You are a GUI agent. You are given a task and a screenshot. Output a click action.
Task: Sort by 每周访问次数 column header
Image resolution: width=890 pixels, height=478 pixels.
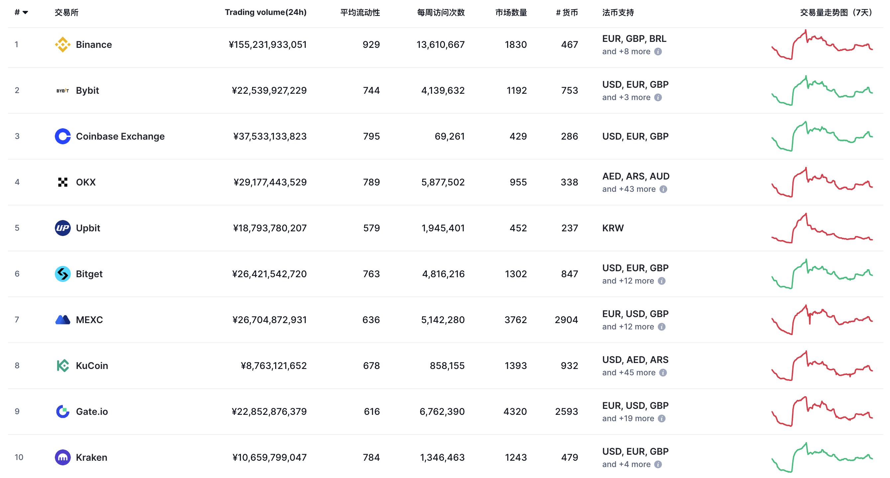440,12
